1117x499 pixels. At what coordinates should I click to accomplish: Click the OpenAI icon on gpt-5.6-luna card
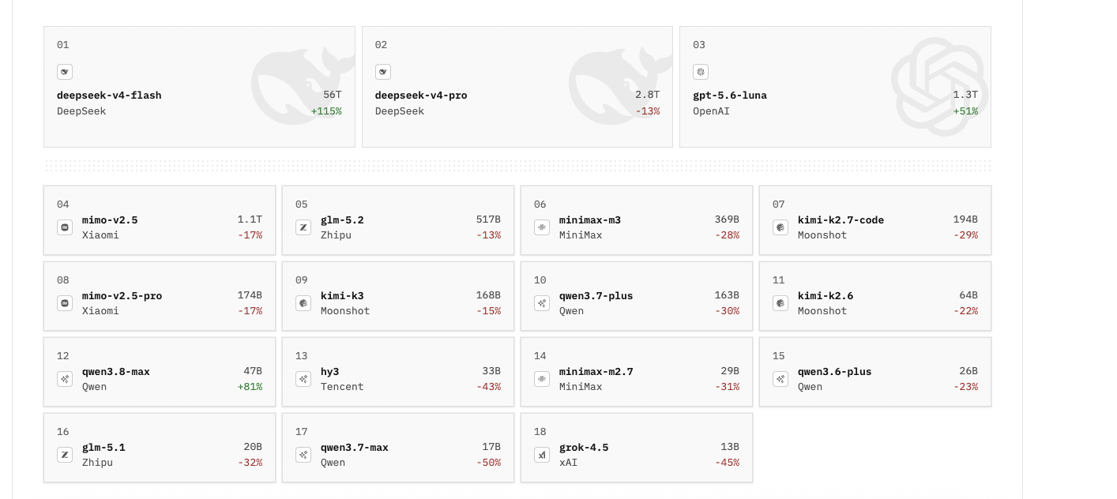coord(701,72)
